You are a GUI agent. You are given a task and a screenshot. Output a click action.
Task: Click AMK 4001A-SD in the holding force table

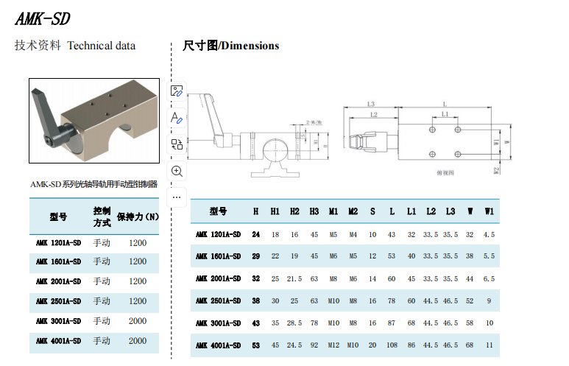(x=58, y=341)
